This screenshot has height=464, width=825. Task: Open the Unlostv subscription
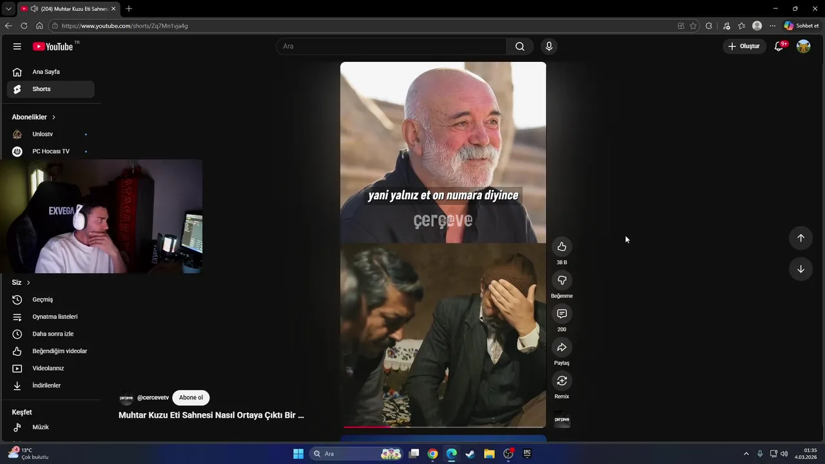tap(50, 134)
